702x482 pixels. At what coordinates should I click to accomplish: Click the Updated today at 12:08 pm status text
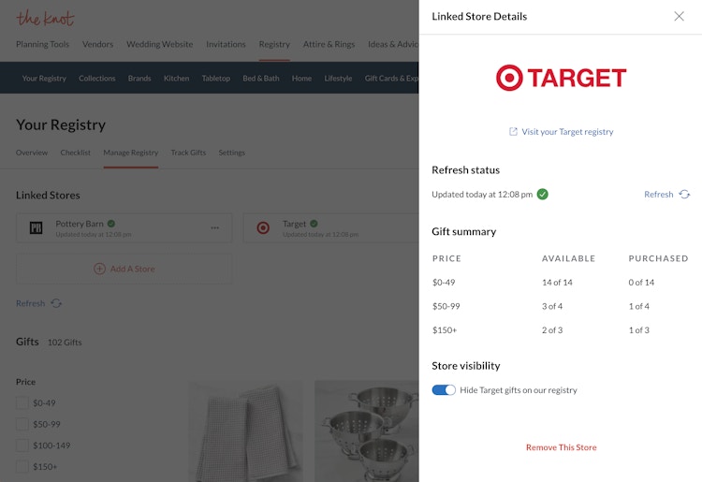(482, 195)
